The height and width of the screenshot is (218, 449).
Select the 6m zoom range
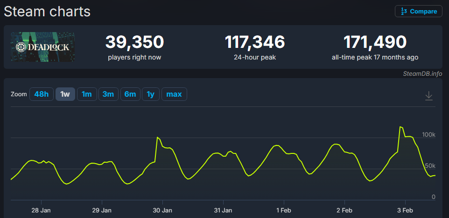[x=130, y=94]
